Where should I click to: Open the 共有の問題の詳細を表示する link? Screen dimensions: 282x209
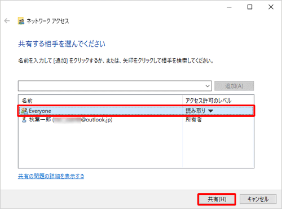(51, 176)
